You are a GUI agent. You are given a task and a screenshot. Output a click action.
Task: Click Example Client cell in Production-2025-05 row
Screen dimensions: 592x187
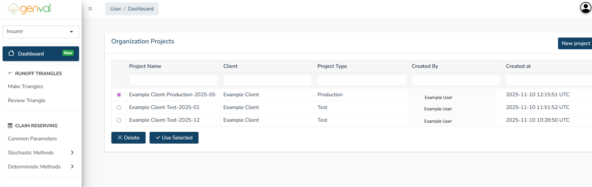click(x=241, y=95)
